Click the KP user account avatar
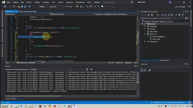Viewport: 193px width, 108px height. 170,2
